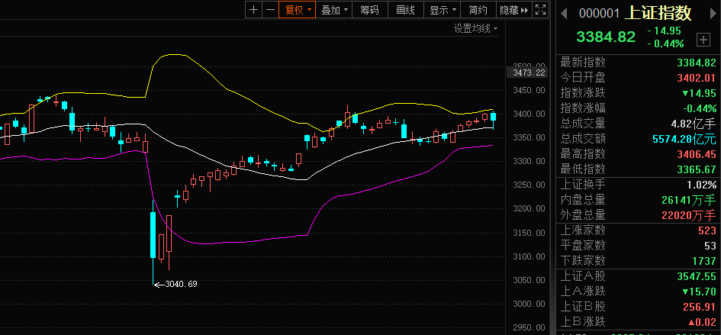Click the 指数涨跌 value 14.95

(699, 93)
